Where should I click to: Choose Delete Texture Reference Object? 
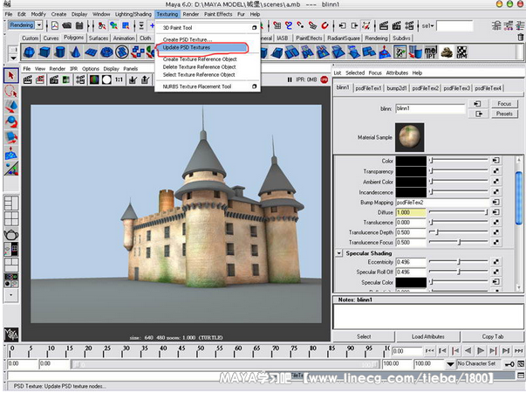click(199, 67)
